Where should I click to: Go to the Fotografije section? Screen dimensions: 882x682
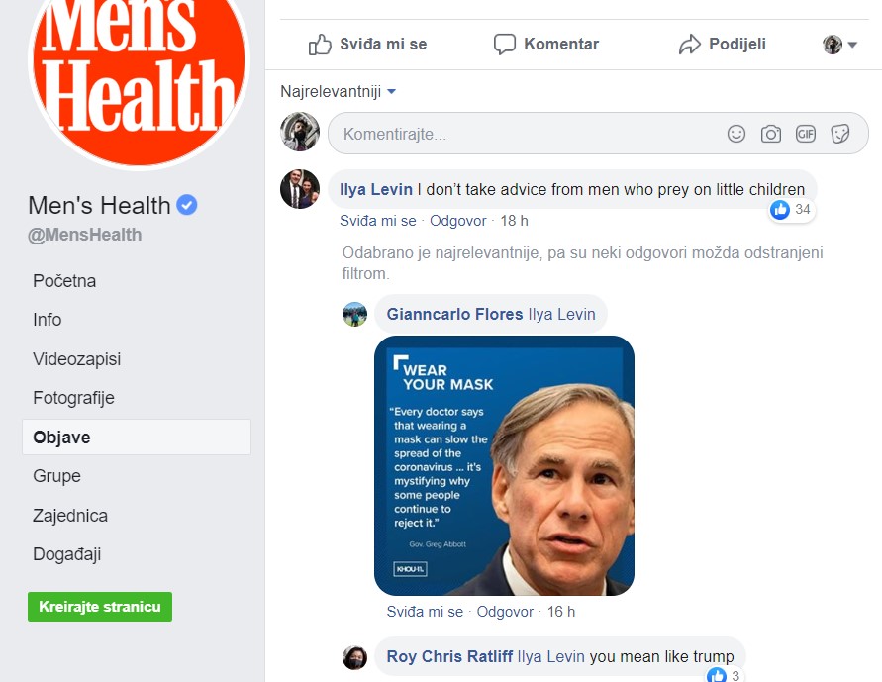[73, 398]
